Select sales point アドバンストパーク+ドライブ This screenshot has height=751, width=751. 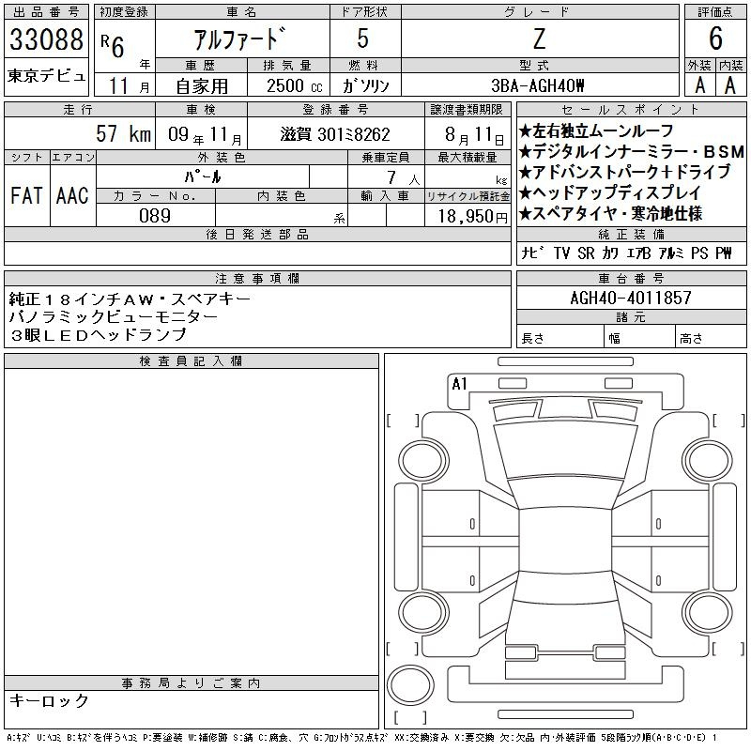click(625, 173)
